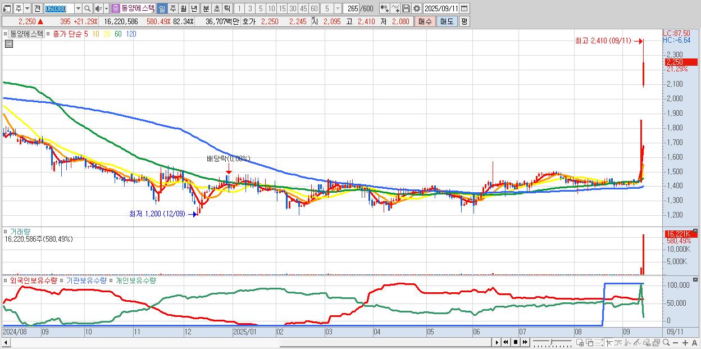Viewport: 701px width, 349px height.
Task: Select interval 30 tab
Action: click(293, 8)
